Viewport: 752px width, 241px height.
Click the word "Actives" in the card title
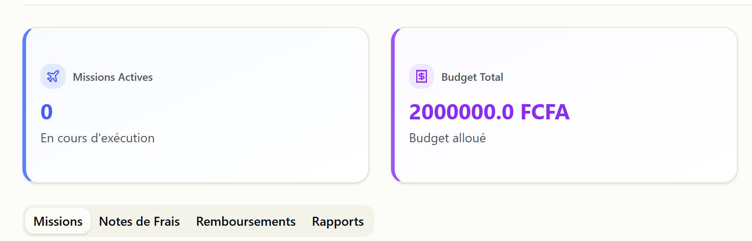pos(135,77)
